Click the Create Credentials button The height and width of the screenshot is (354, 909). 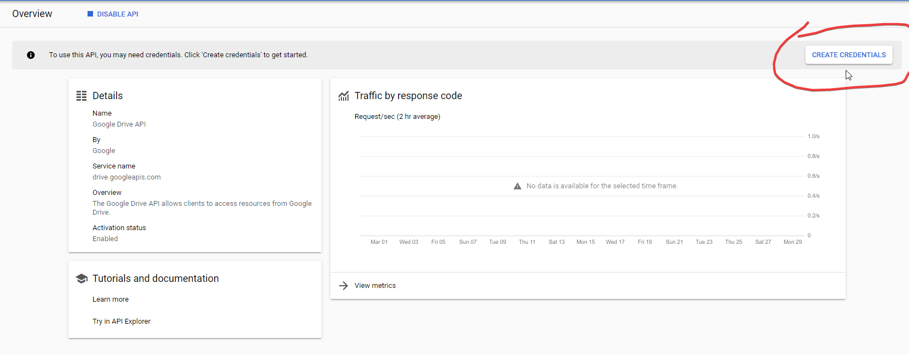[848, 55]
